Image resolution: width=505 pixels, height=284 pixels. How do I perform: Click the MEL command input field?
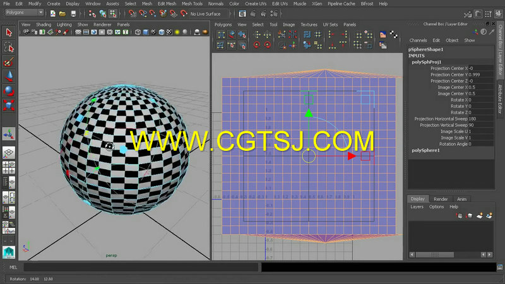click(141, 267)
